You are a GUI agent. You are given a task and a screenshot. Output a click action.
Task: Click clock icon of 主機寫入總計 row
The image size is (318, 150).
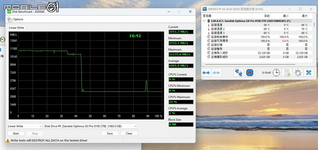[x=209, y=53]
